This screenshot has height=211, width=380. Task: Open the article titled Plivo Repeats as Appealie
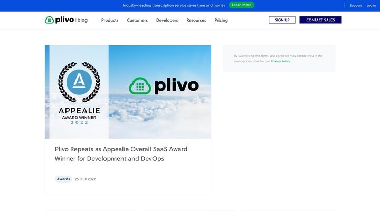click(121, 154)
